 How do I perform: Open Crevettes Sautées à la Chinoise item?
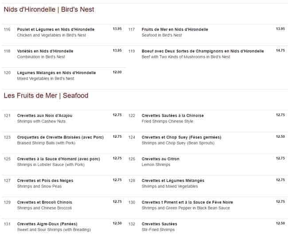click(173, 116)
